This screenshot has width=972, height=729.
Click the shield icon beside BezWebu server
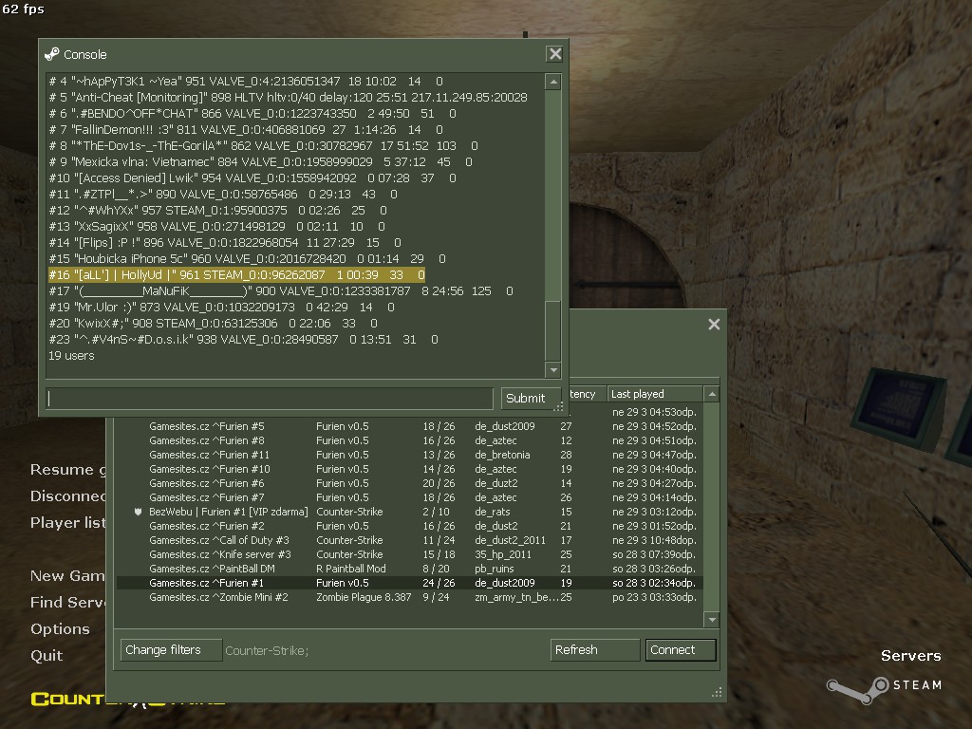(139, 512)
